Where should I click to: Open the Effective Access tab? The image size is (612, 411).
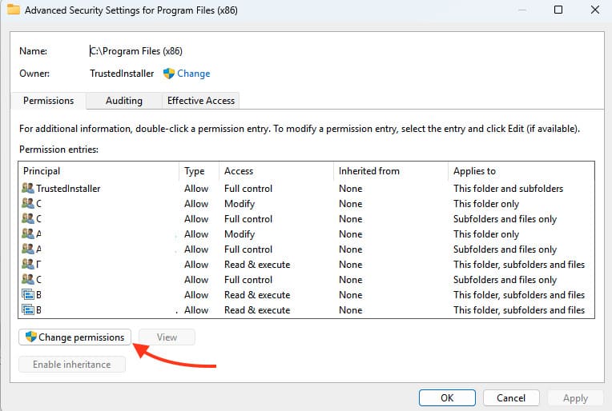(x=200, y=101)
